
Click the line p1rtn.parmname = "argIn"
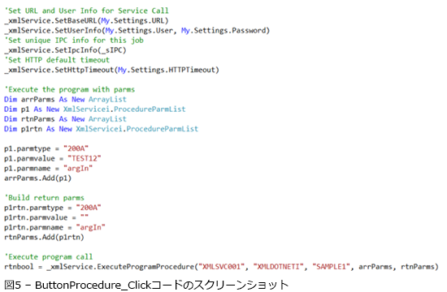(54, 227)
